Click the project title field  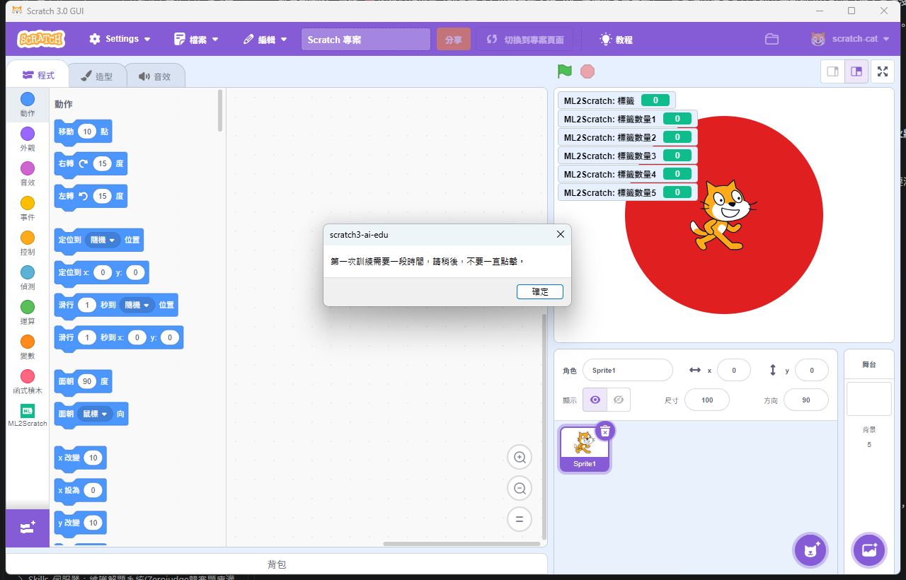pyautogui.click(x=366, y=40)
